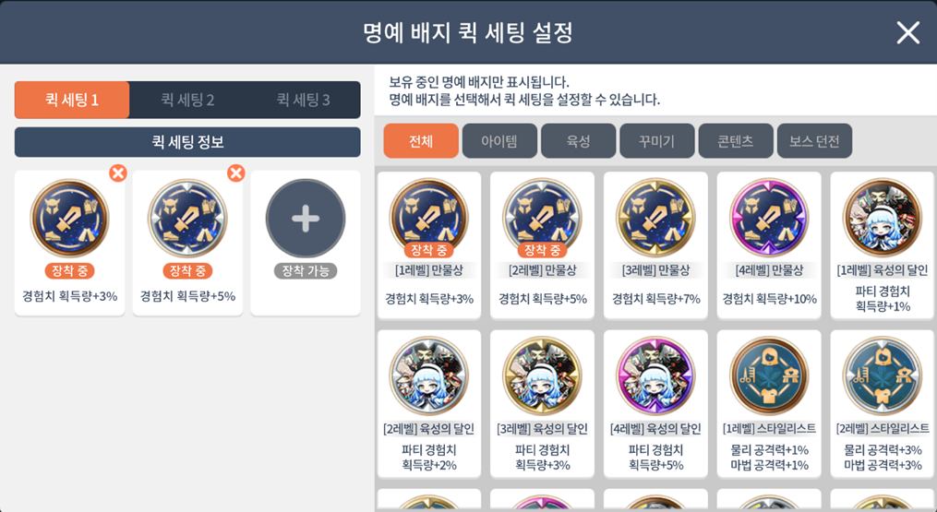The image size is (937, 512).
Task: Close the 명예 배지 퀵 세팅 dialog
Action: (x=907, y=33)
